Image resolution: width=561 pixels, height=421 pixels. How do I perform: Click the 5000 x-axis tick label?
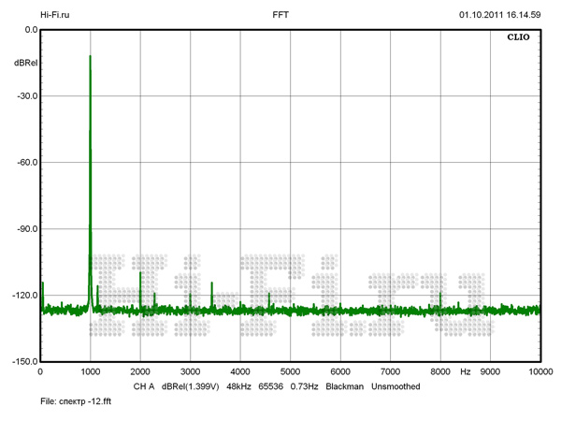point(290,372)
